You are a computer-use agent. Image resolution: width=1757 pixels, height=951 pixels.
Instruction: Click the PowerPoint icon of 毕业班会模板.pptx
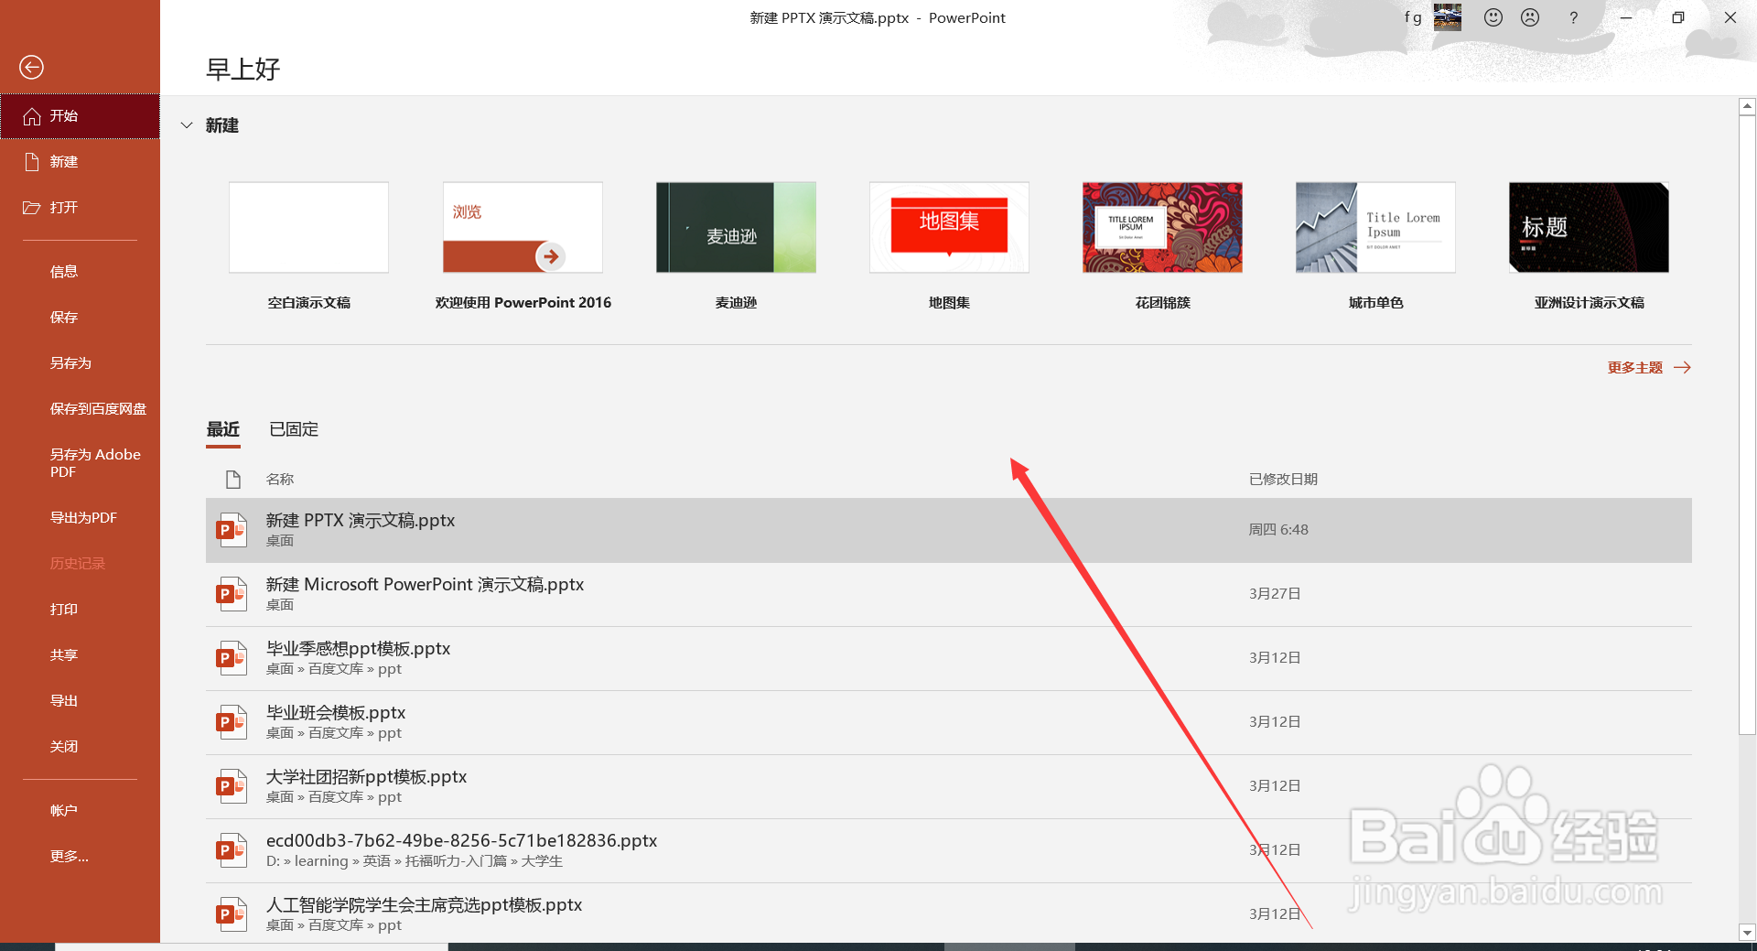pyautogui.click(x=231, y=722)
